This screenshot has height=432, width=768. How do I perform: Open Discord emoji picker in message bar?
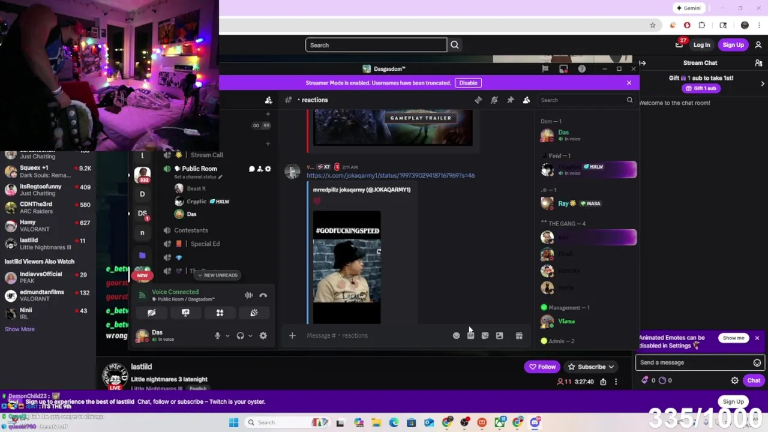[x=456, y=336]
